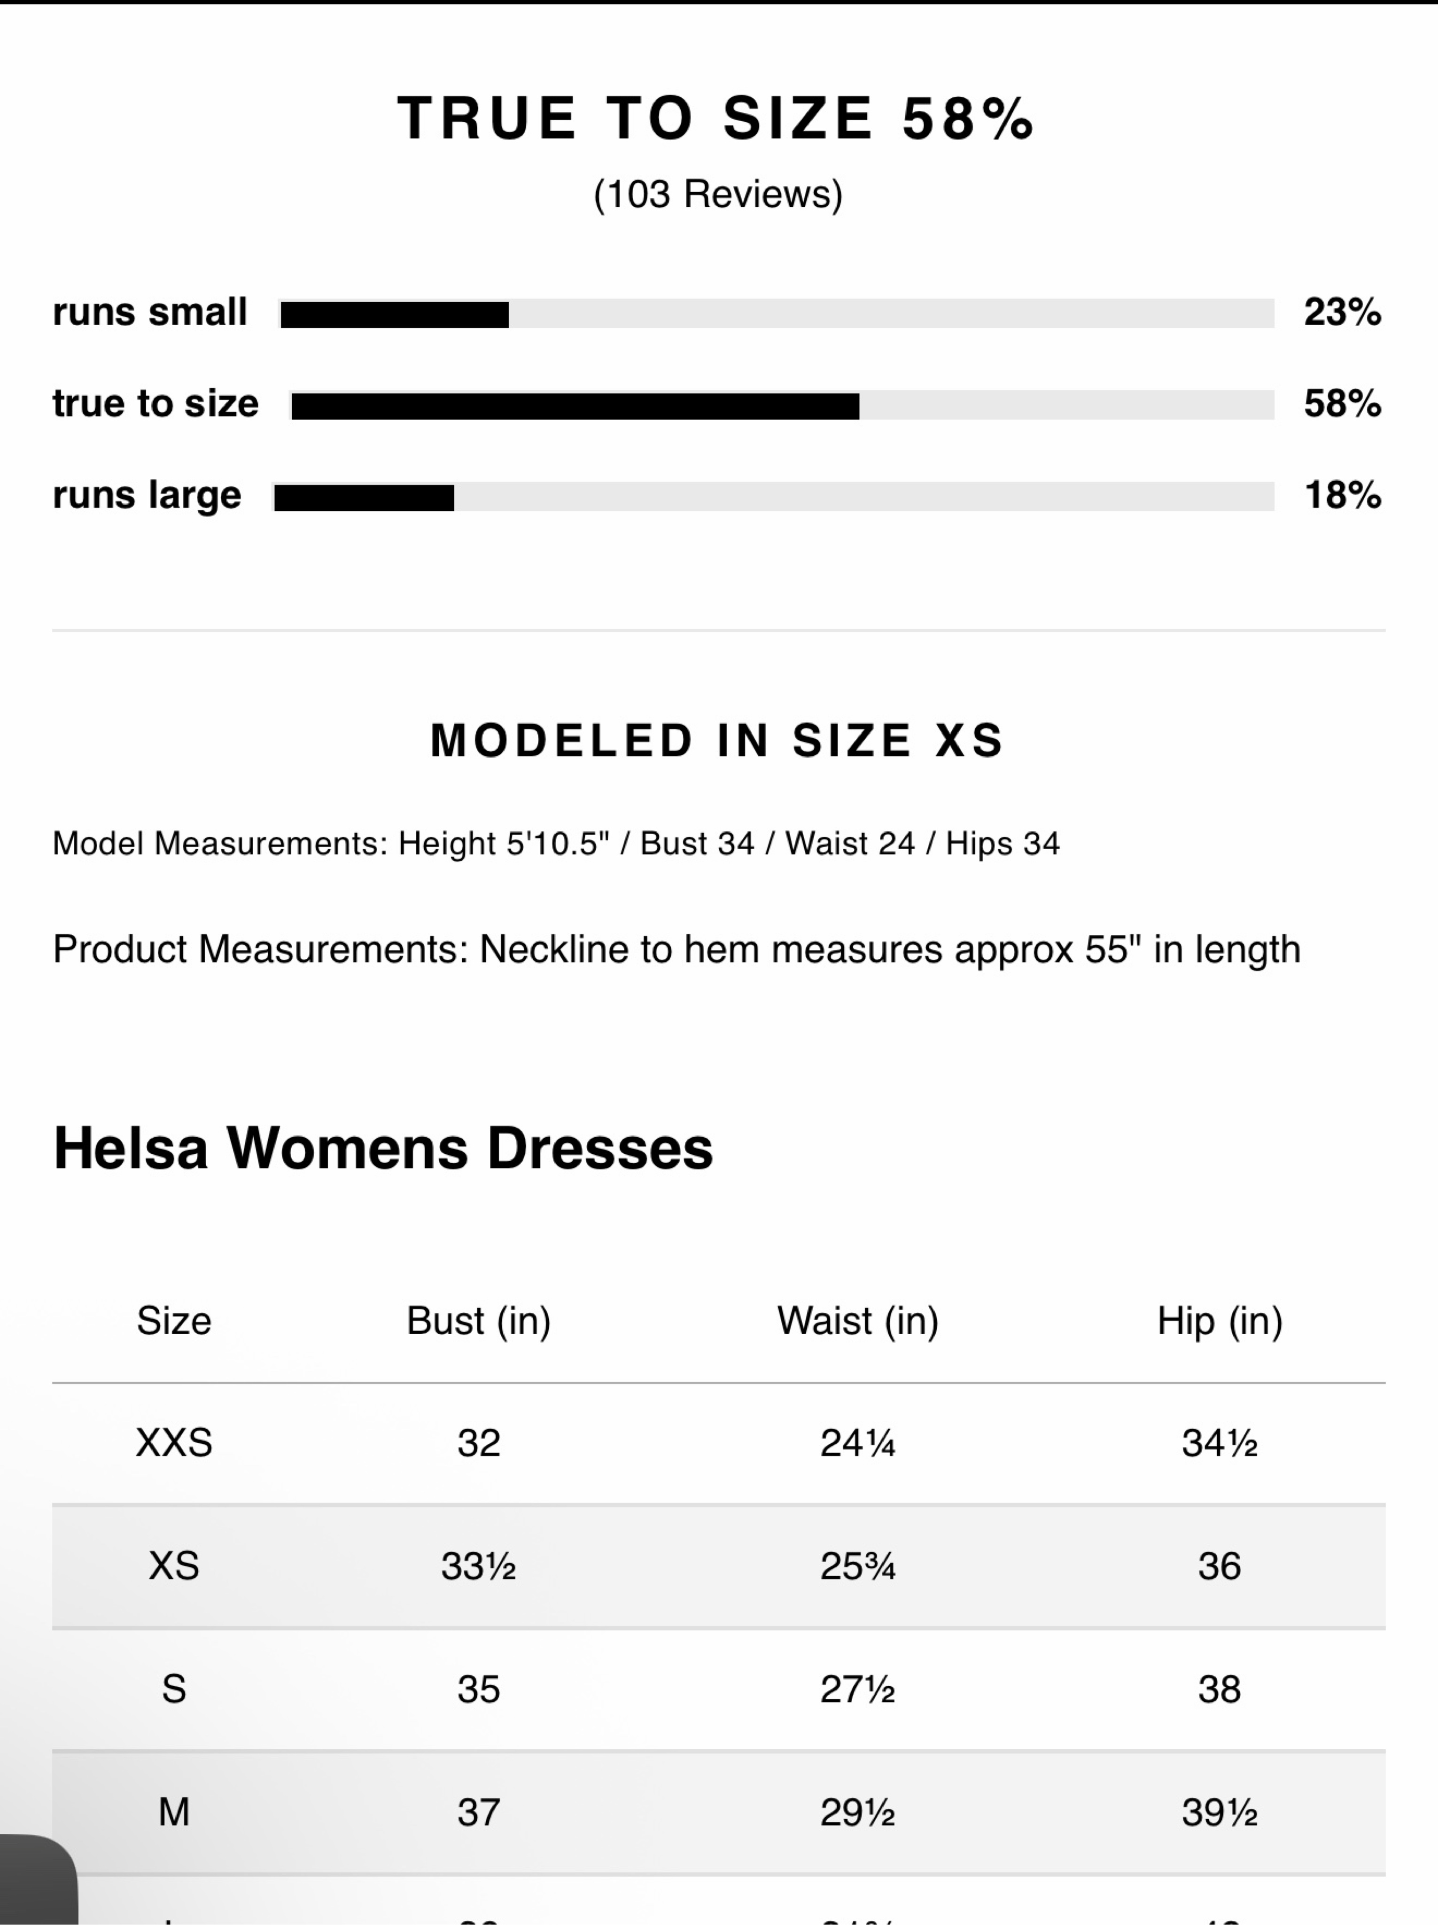Select the XXS size row label
The image size is (1438, 1925).
(x=174, y=1443)
